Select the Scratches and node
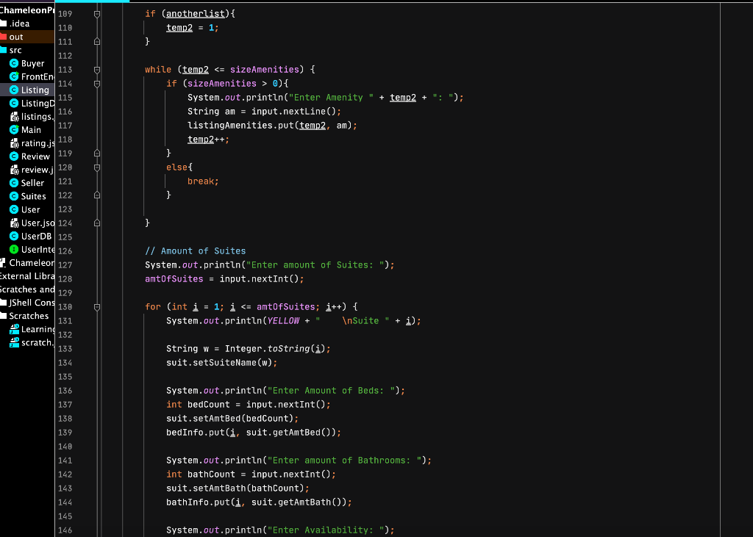753x537 pixels. coord(27,289)
